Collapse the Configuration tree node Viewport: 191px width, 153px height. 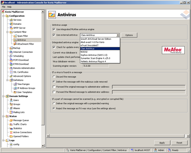coord(3,16)
